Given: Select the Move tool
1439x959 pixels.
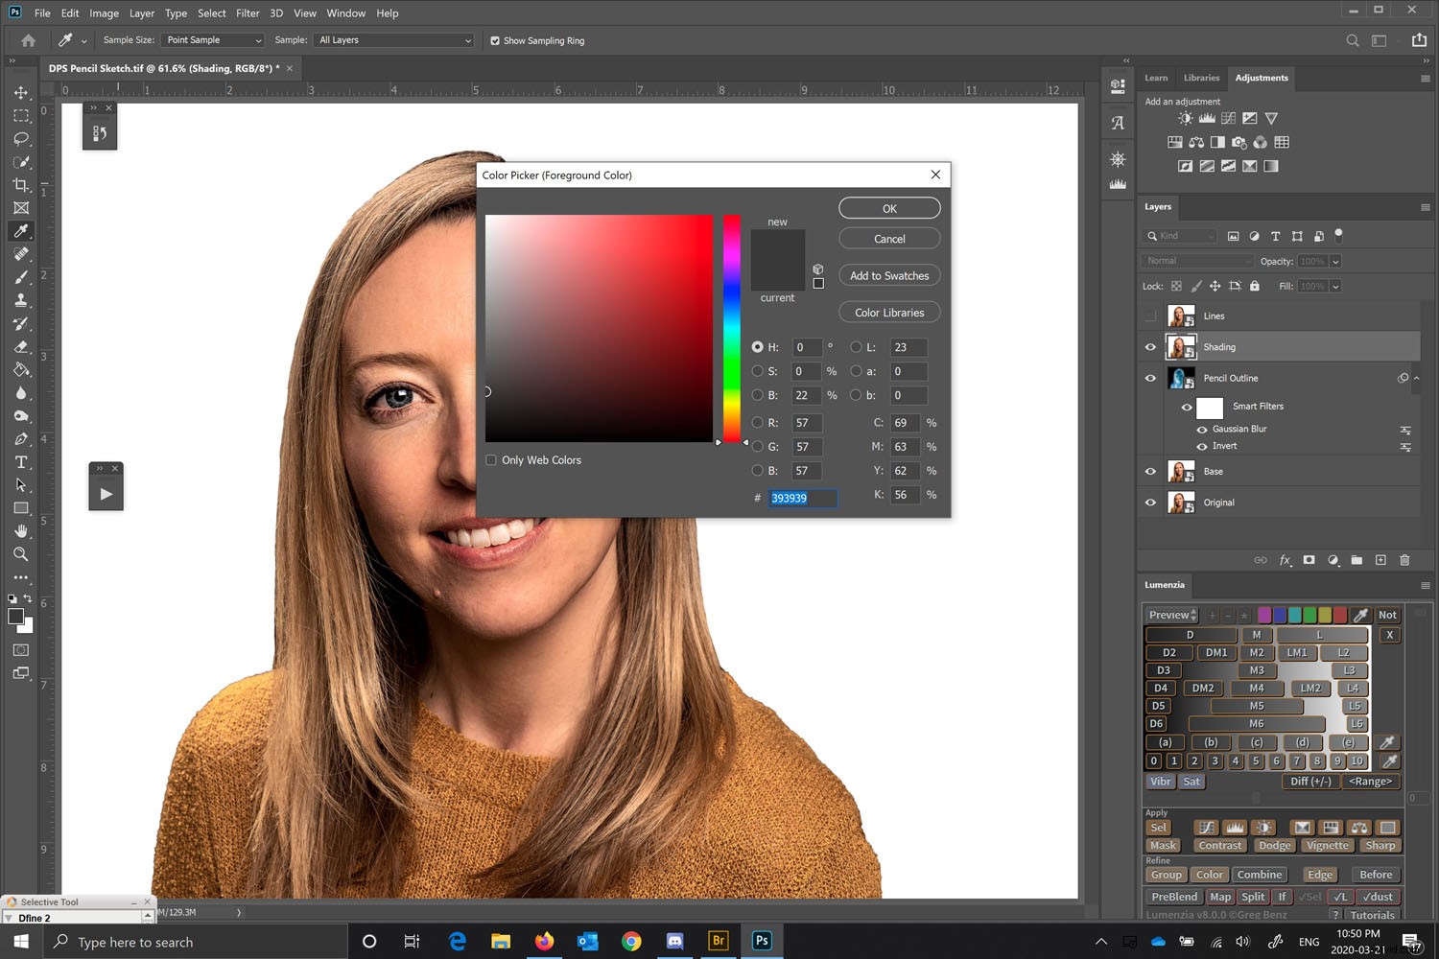Looking at the screenshot, I should point(21,92).
